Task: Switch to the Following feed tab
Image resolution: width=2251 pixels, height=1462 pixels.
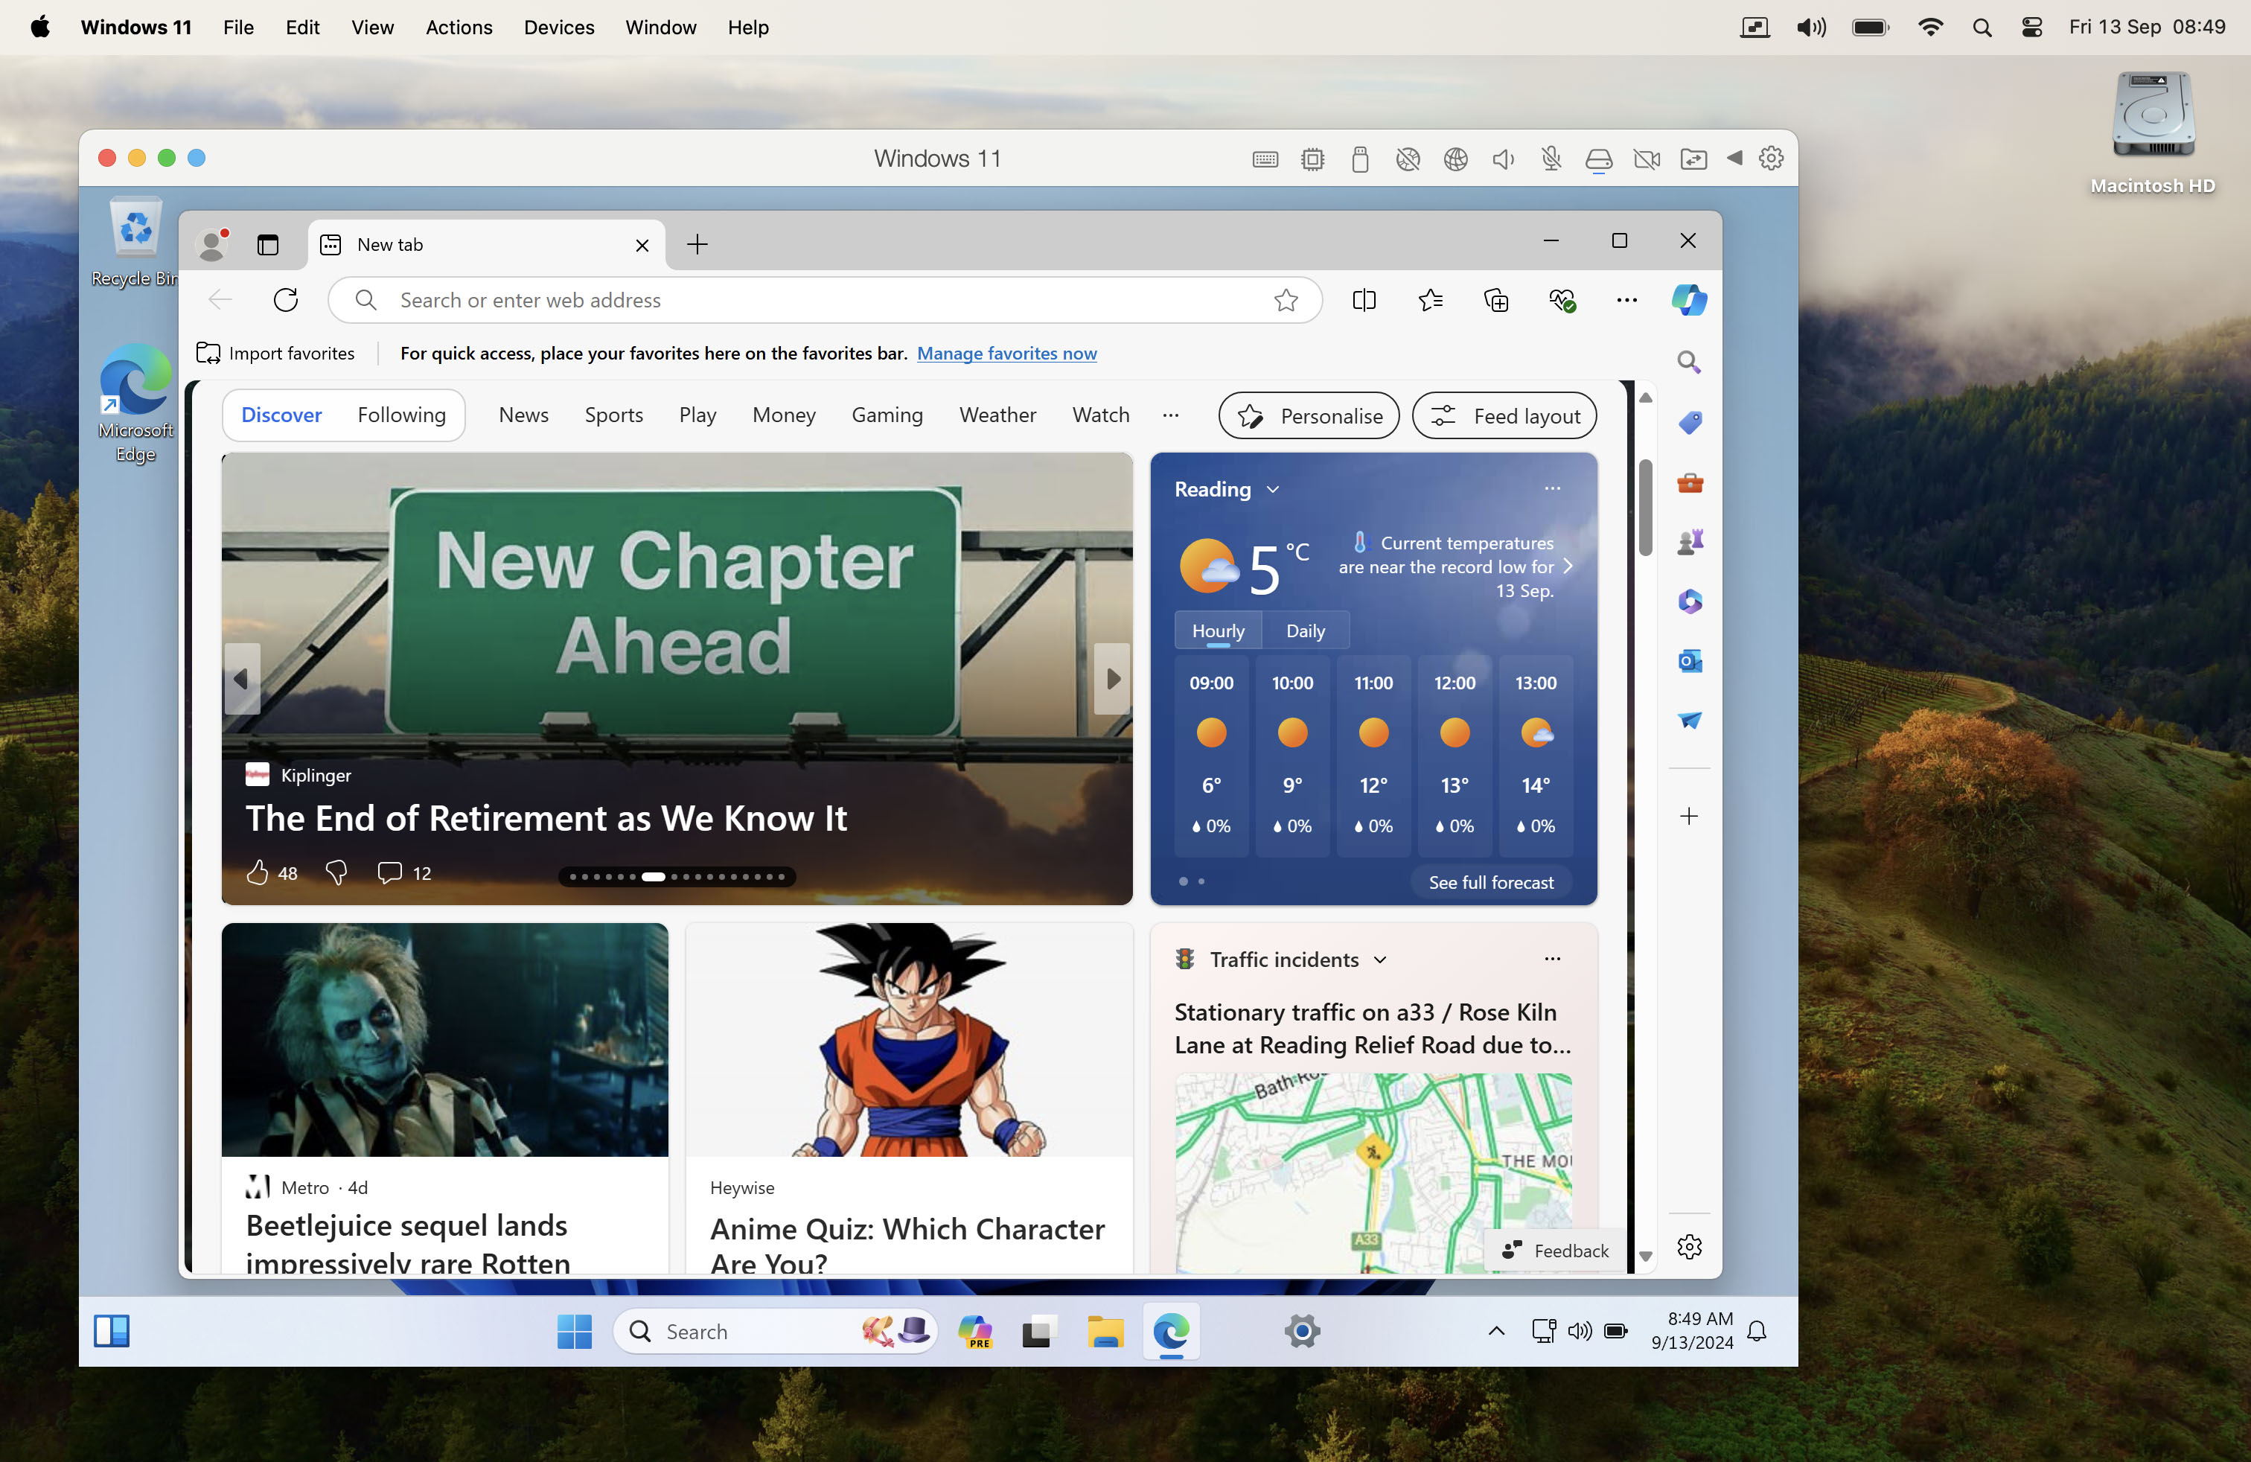Action: [x=401, y=415]
